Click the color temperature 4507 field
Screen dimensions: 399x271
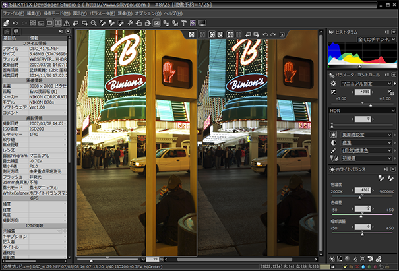tap(362, 190)
